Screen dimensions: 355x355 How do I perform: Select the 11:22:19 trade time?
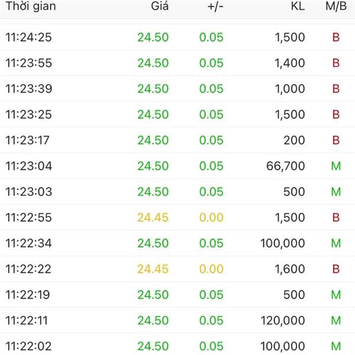pyautogui.click(x=28, y=295)
